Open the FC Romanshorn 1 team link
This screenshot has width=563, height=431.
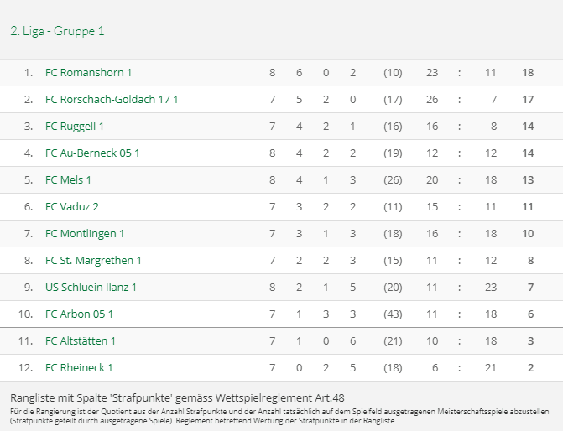pos(88,73)
